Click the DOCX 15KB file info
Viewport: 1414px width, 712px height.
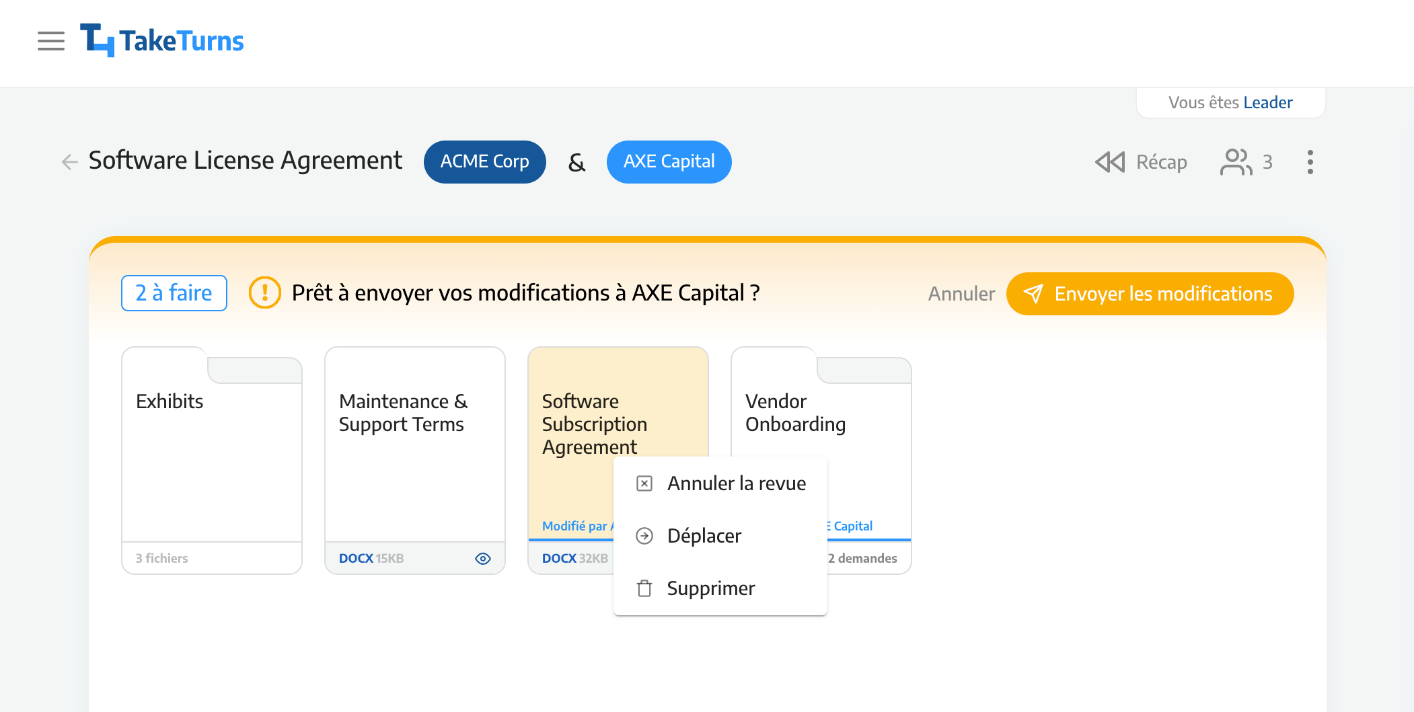371,559
